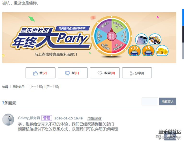Image resolution: width=184 pixels, height=144 pixels.
Task: Click the heart 收藏 favorite icon
Action: tap(100, 73)
